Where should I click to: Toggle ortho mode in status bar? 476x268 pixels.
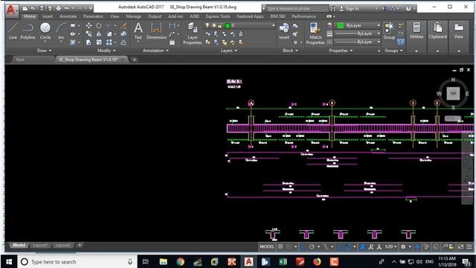point(303,246)
